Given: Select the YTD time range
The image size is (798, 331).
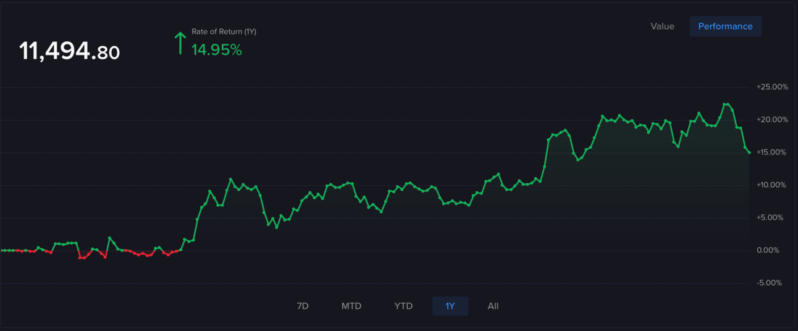Looking at the screenshot, I should point(403,306).
